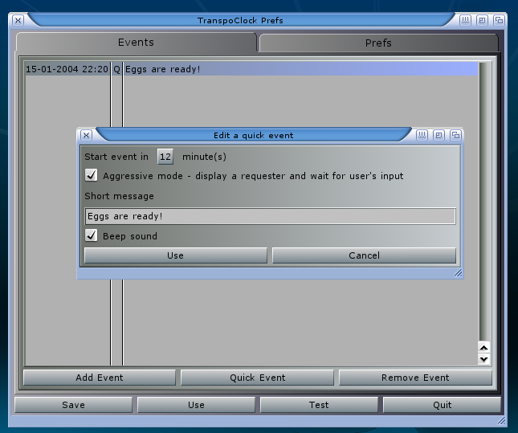Click the Short message text field
The image size is (518, 433).
[x=270, y=216]
